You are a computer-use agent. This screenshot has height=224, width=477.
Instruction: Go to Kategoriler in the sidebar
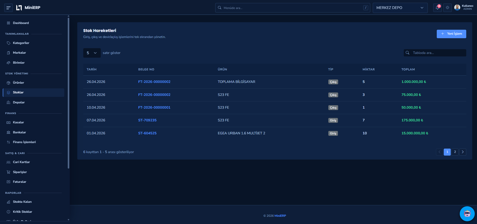[x=33, y=43]
